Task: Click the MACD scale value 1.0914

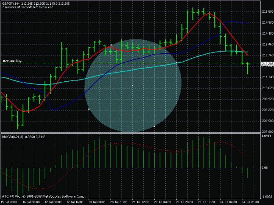Action: 267,136
